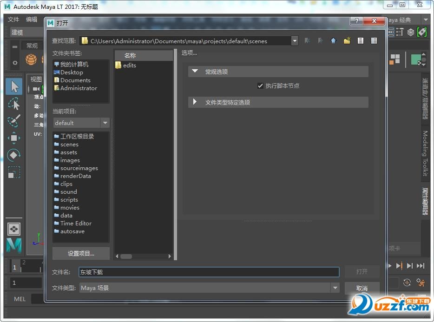Click the Cancel button in dialog
This screenshot has width=434, height=322.
pos(362,288)
